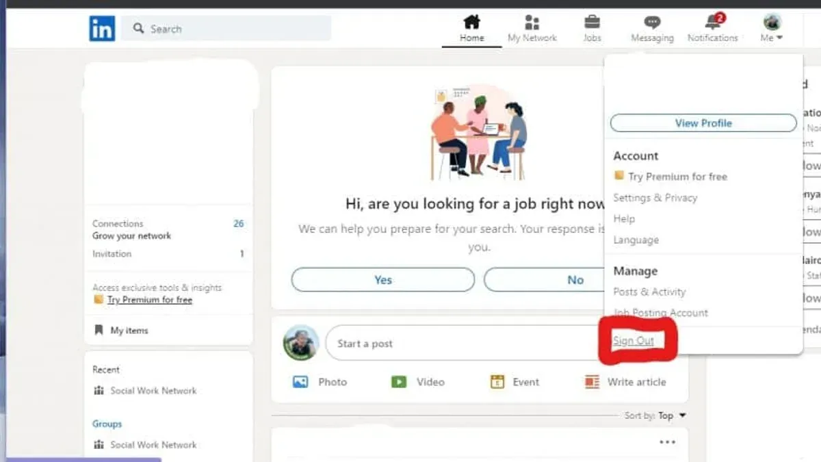The height and width of the screenshot is (462, 821).
Task: Click the search magnifier icon
Action: (x=139, y=29)
